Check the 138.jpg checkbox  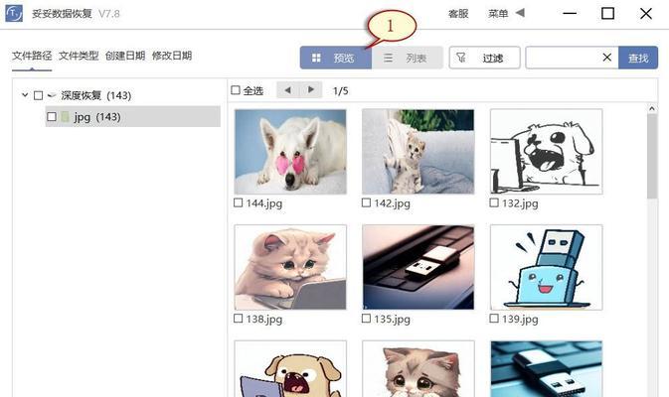click(x=238, y=319)
